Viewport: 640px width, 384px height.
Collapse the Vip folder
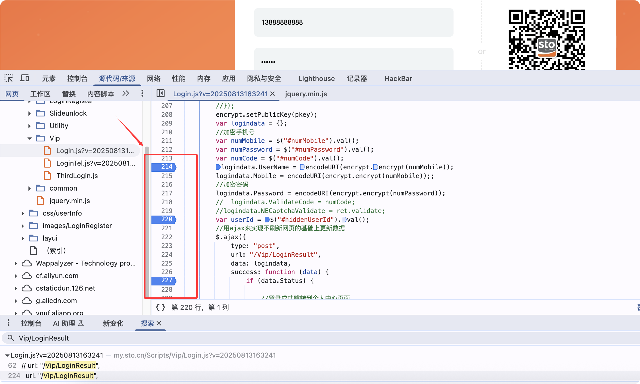(x=30, y=138)
